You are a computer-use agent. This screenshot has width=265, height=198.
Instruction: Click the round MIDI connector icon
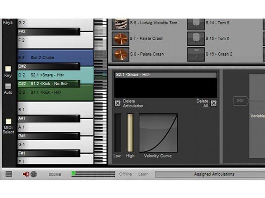[x=34, y=174]
